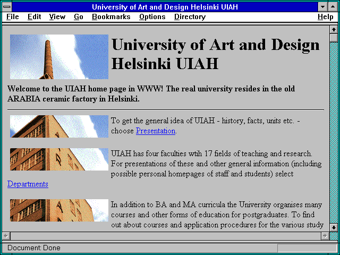This screenshot has width=340, height=255.
Task: Click the horizontal scrollbar right arrow
Action: click(325, 236)
